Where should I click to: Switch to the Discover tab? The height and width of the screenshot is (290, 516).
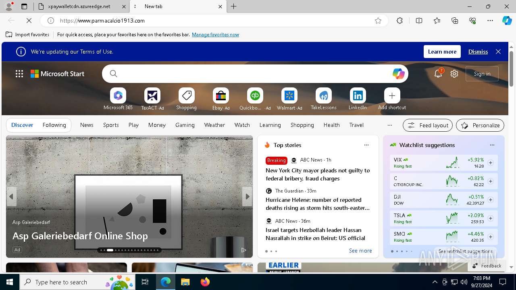click(x=22, y=125)
